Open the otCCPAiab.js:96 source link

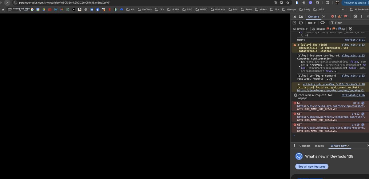(353, 95)
